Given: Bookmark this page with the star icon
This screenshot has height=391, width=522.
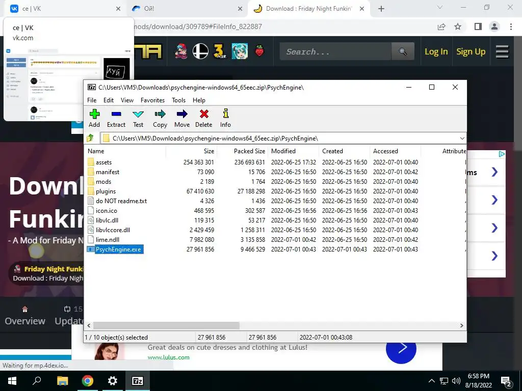Looking at the screenshot, I should tap(458, 26).
